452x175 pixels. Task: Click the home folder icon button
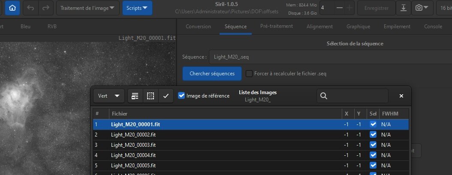12,8
